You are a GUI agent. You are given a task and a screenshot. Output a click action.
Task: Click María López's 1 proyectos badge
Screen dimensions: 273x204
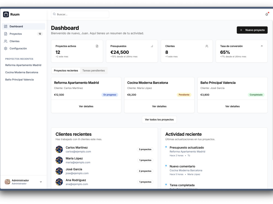pos(145,160)
